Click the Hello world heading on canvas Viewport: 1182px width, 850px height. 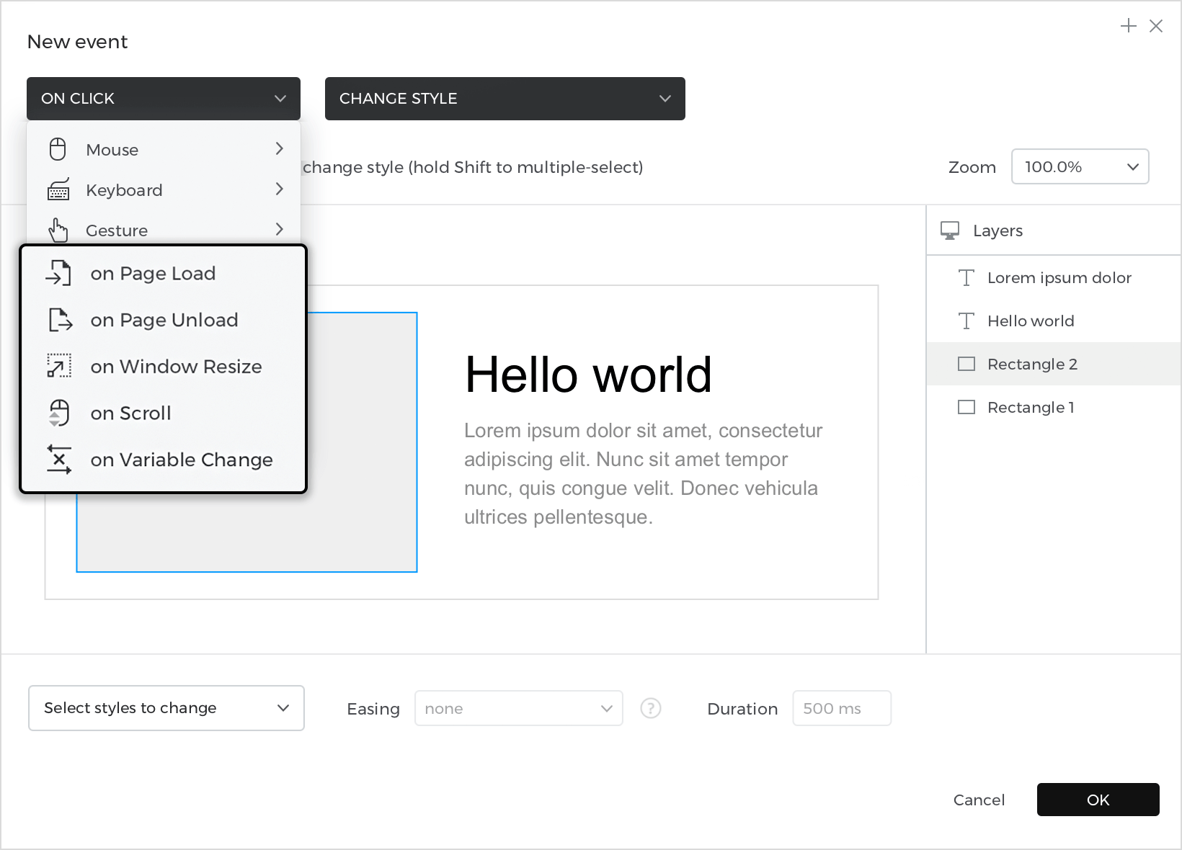(x=588, y=375)
